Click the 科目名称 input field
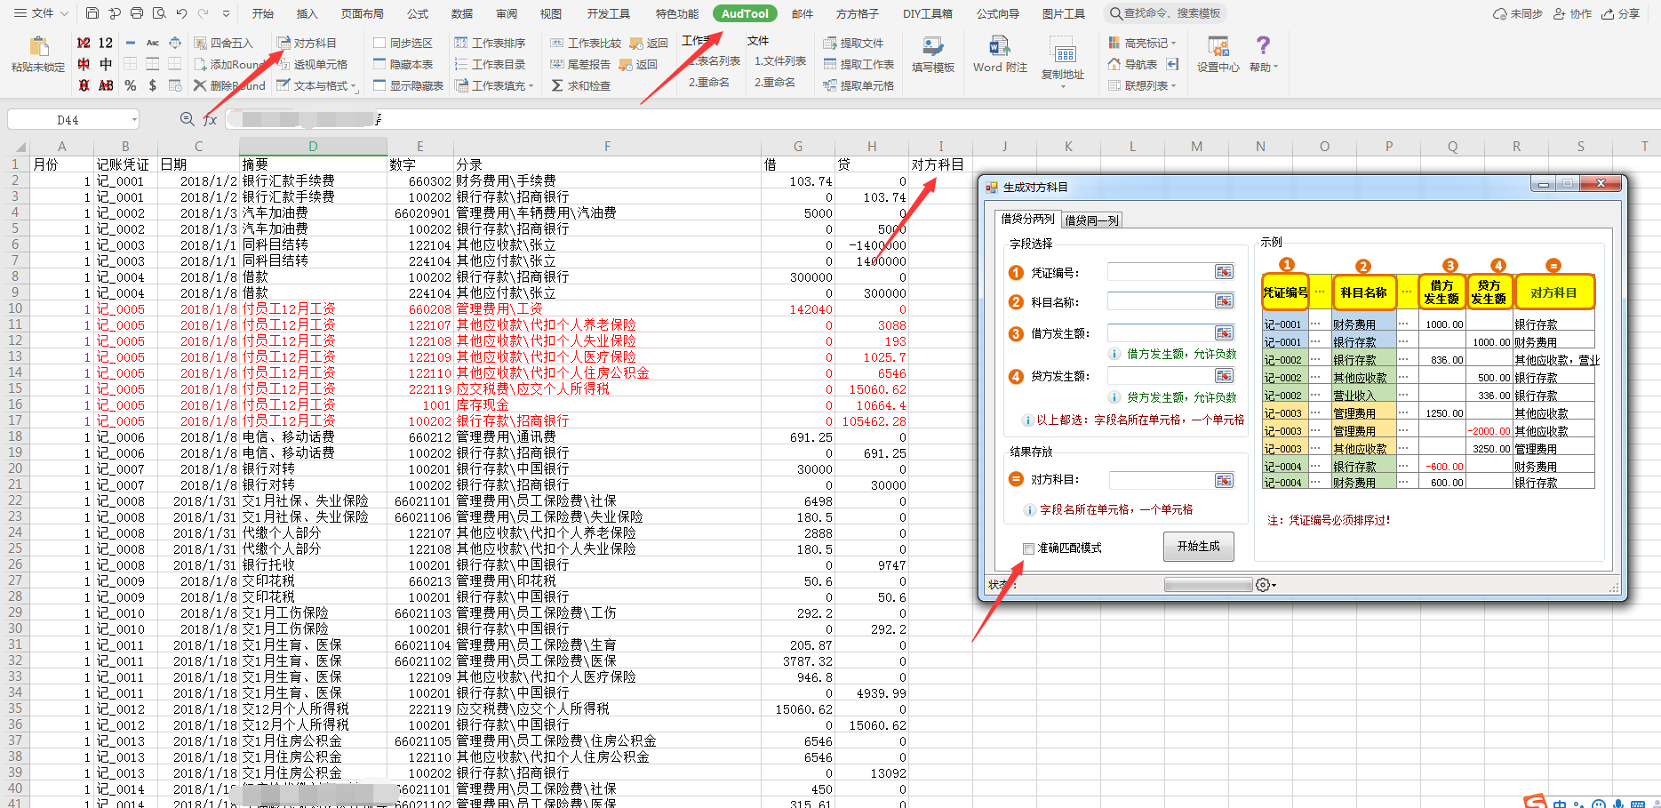 click(x=1160, y=302)
